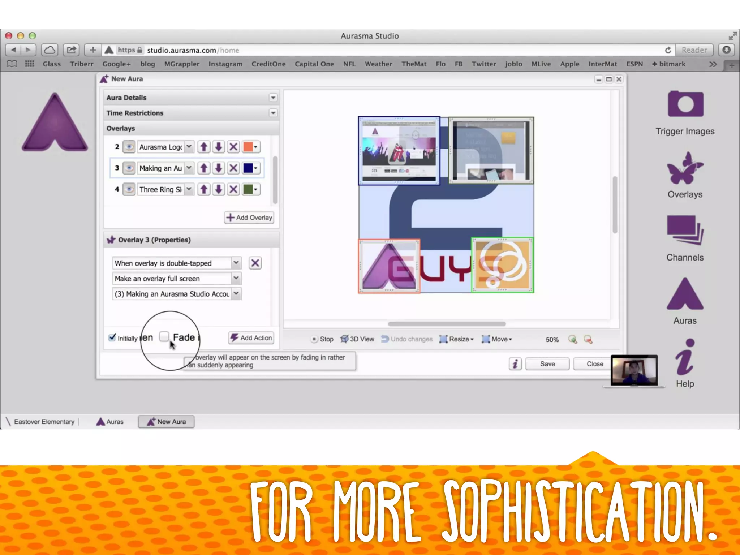The width and height of the screenshot is (740, 555).
Task: Click the Save button
Action: [x=547, y=364]
